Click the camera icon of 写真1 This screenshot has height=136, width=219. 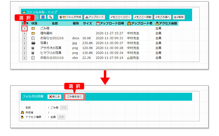[x=33, y=43]
